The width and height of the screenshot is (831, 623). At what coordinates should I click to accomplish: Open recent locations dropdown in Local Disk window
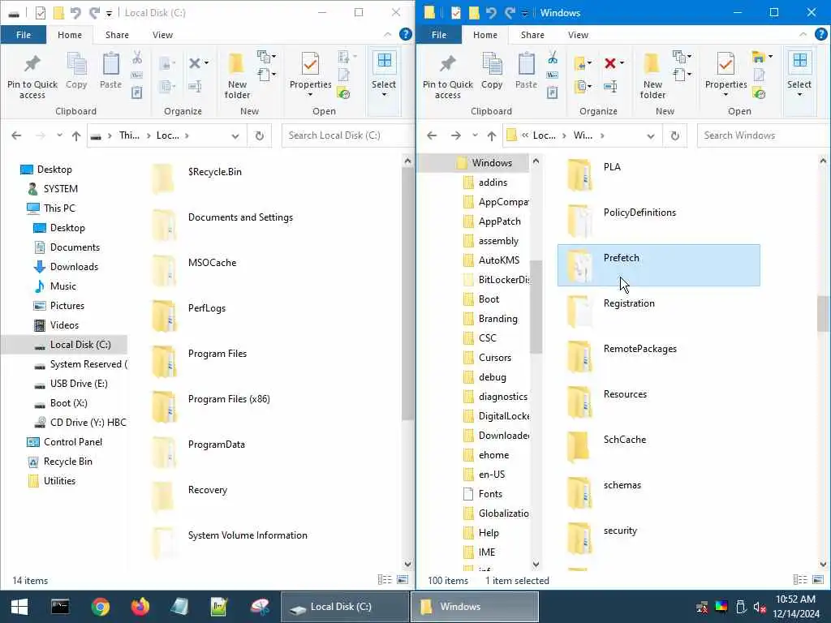coord(59,135)
